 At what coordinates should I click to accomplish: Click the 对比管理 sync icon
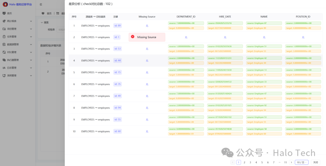(x=4, y=52)
